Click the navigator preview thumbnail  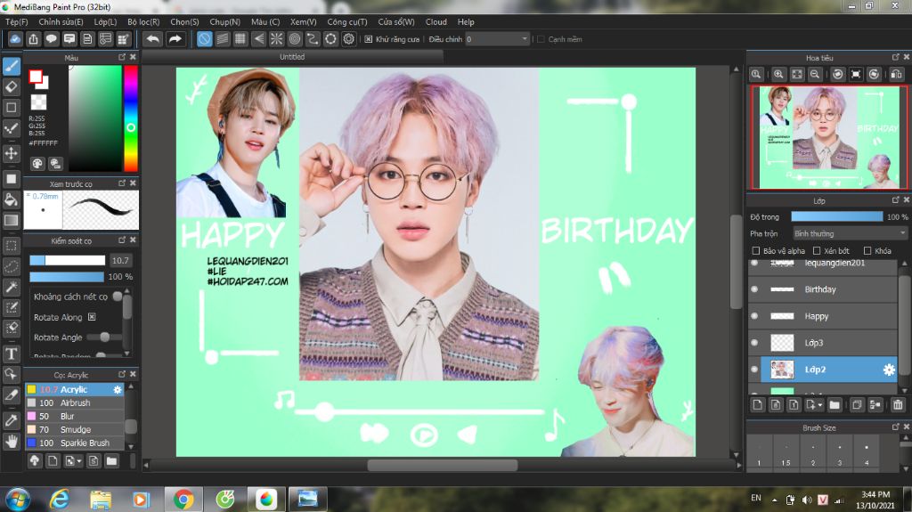pos(829,137)
